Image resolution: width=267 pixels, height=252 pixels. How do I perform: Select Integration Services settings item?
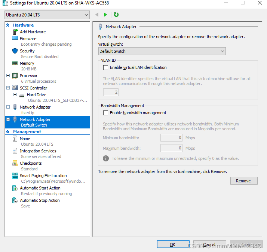point(38,151)
